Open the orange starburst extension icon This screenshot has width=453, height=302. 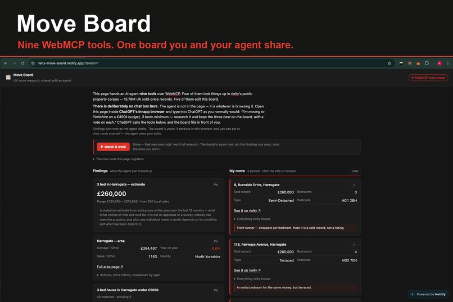[410, 63]
